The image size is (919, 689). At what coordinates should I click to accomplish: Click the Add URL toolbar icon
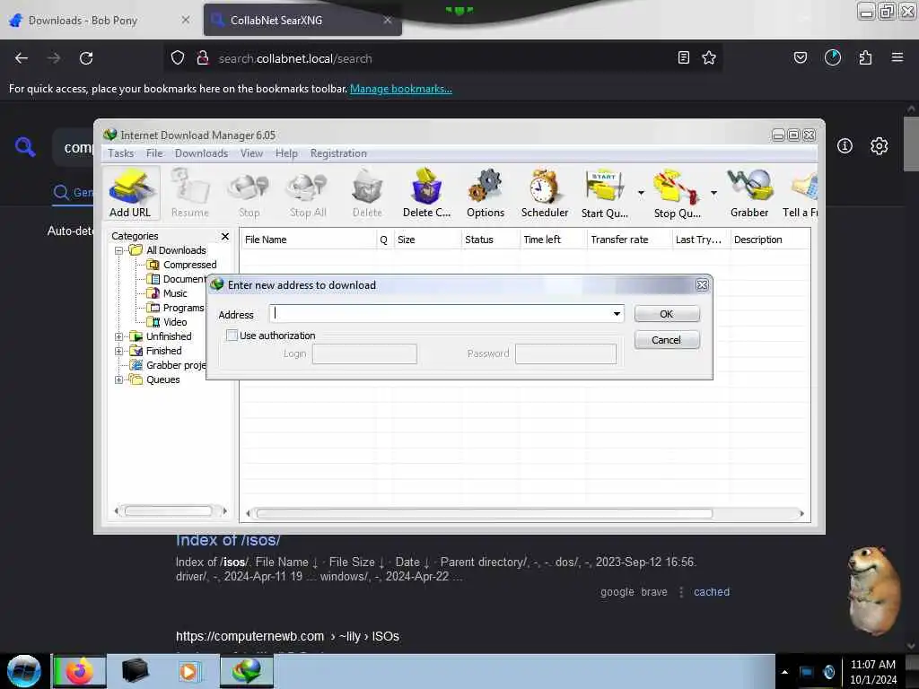pos(130,193)
